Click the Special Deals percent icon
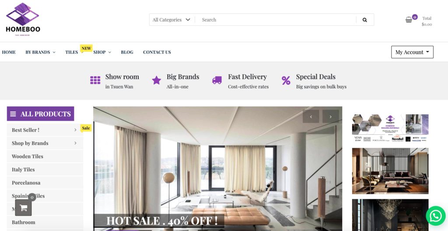This screenshot has width=448, height=231. [286, 80]
